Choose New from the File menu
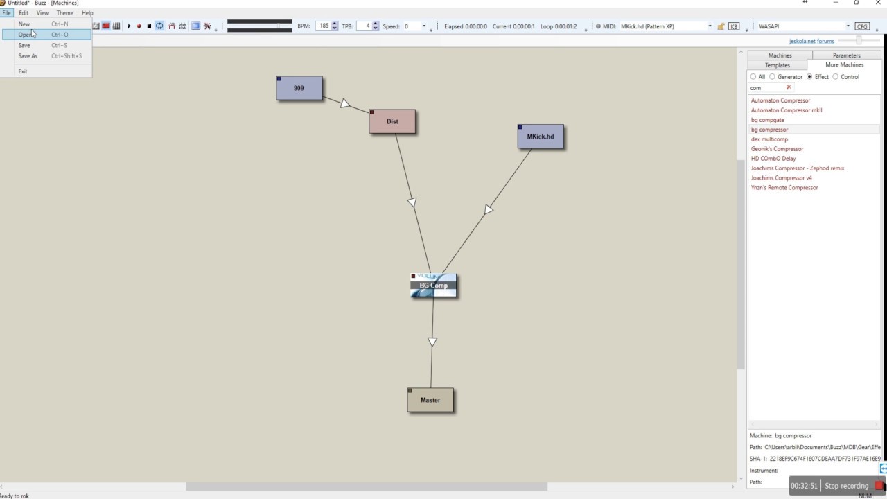 tap(46, 24)
